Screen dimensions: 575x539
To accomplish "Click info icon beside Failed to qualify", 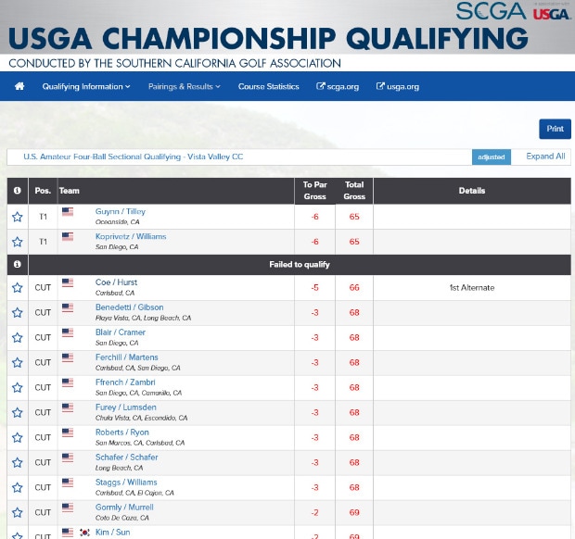I will click(x=17, y=264).
